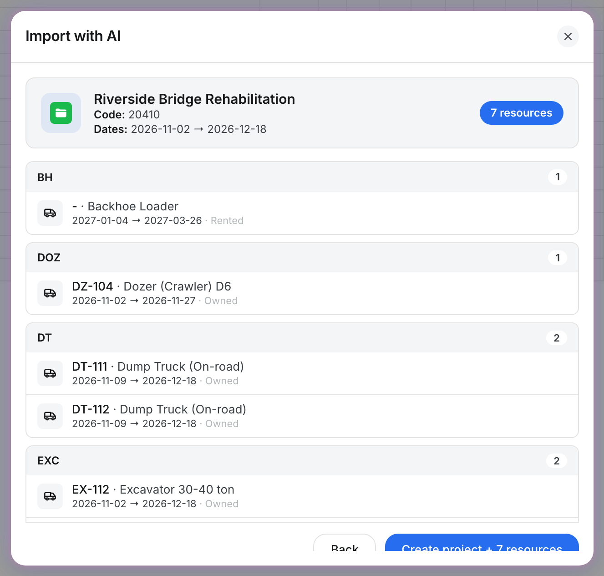Click the Riverside Bridge Rehabilitation title
This screenshot has width=604, height=576.
[194, 99]
